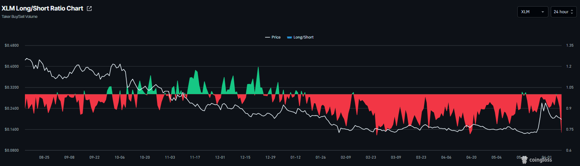Image resolution: width=580 pixels, height=166 pixels.
Task: Click the Taker Buy/Sell Volume subtitle
Action: pyautogui.click(x=19, y=17)
